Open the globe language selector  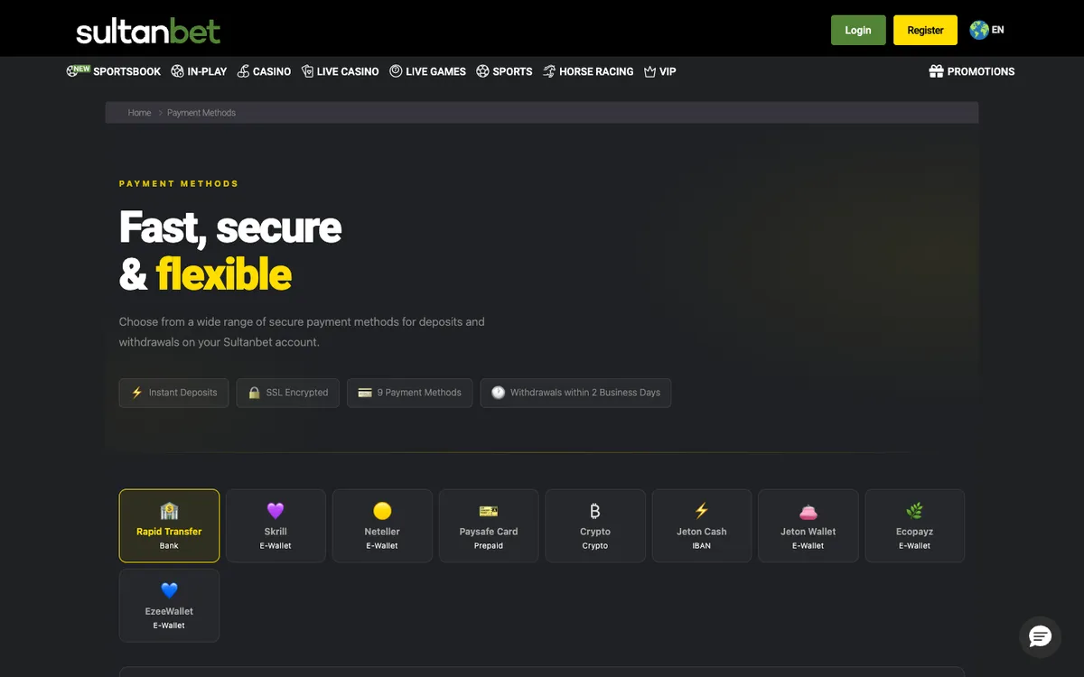pyautogui.click(x=986, y=30)
